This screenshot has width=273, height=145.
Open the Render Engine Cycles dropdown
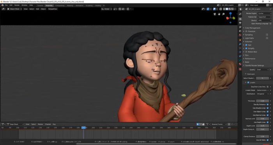pos(264,13)
